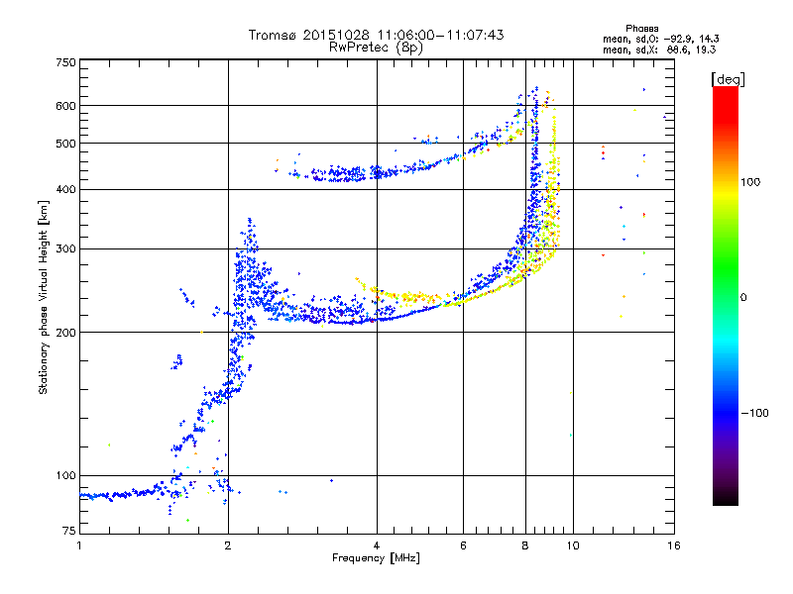
Task: Click y-axis tick label '75'
Action: [69, 531]
